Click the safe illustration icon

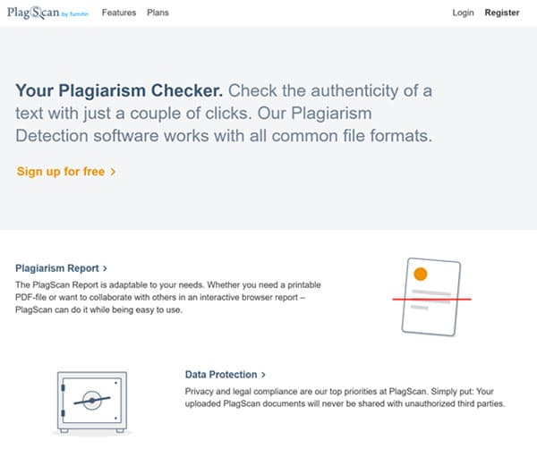coord(92,402)
